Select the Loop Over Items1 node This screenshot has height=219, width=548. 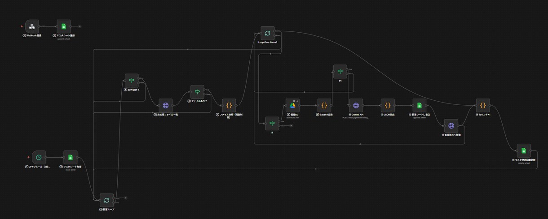[268, 33]
